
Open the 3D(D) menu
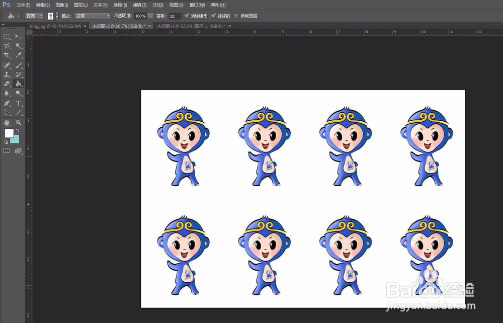tap(158, 5)
